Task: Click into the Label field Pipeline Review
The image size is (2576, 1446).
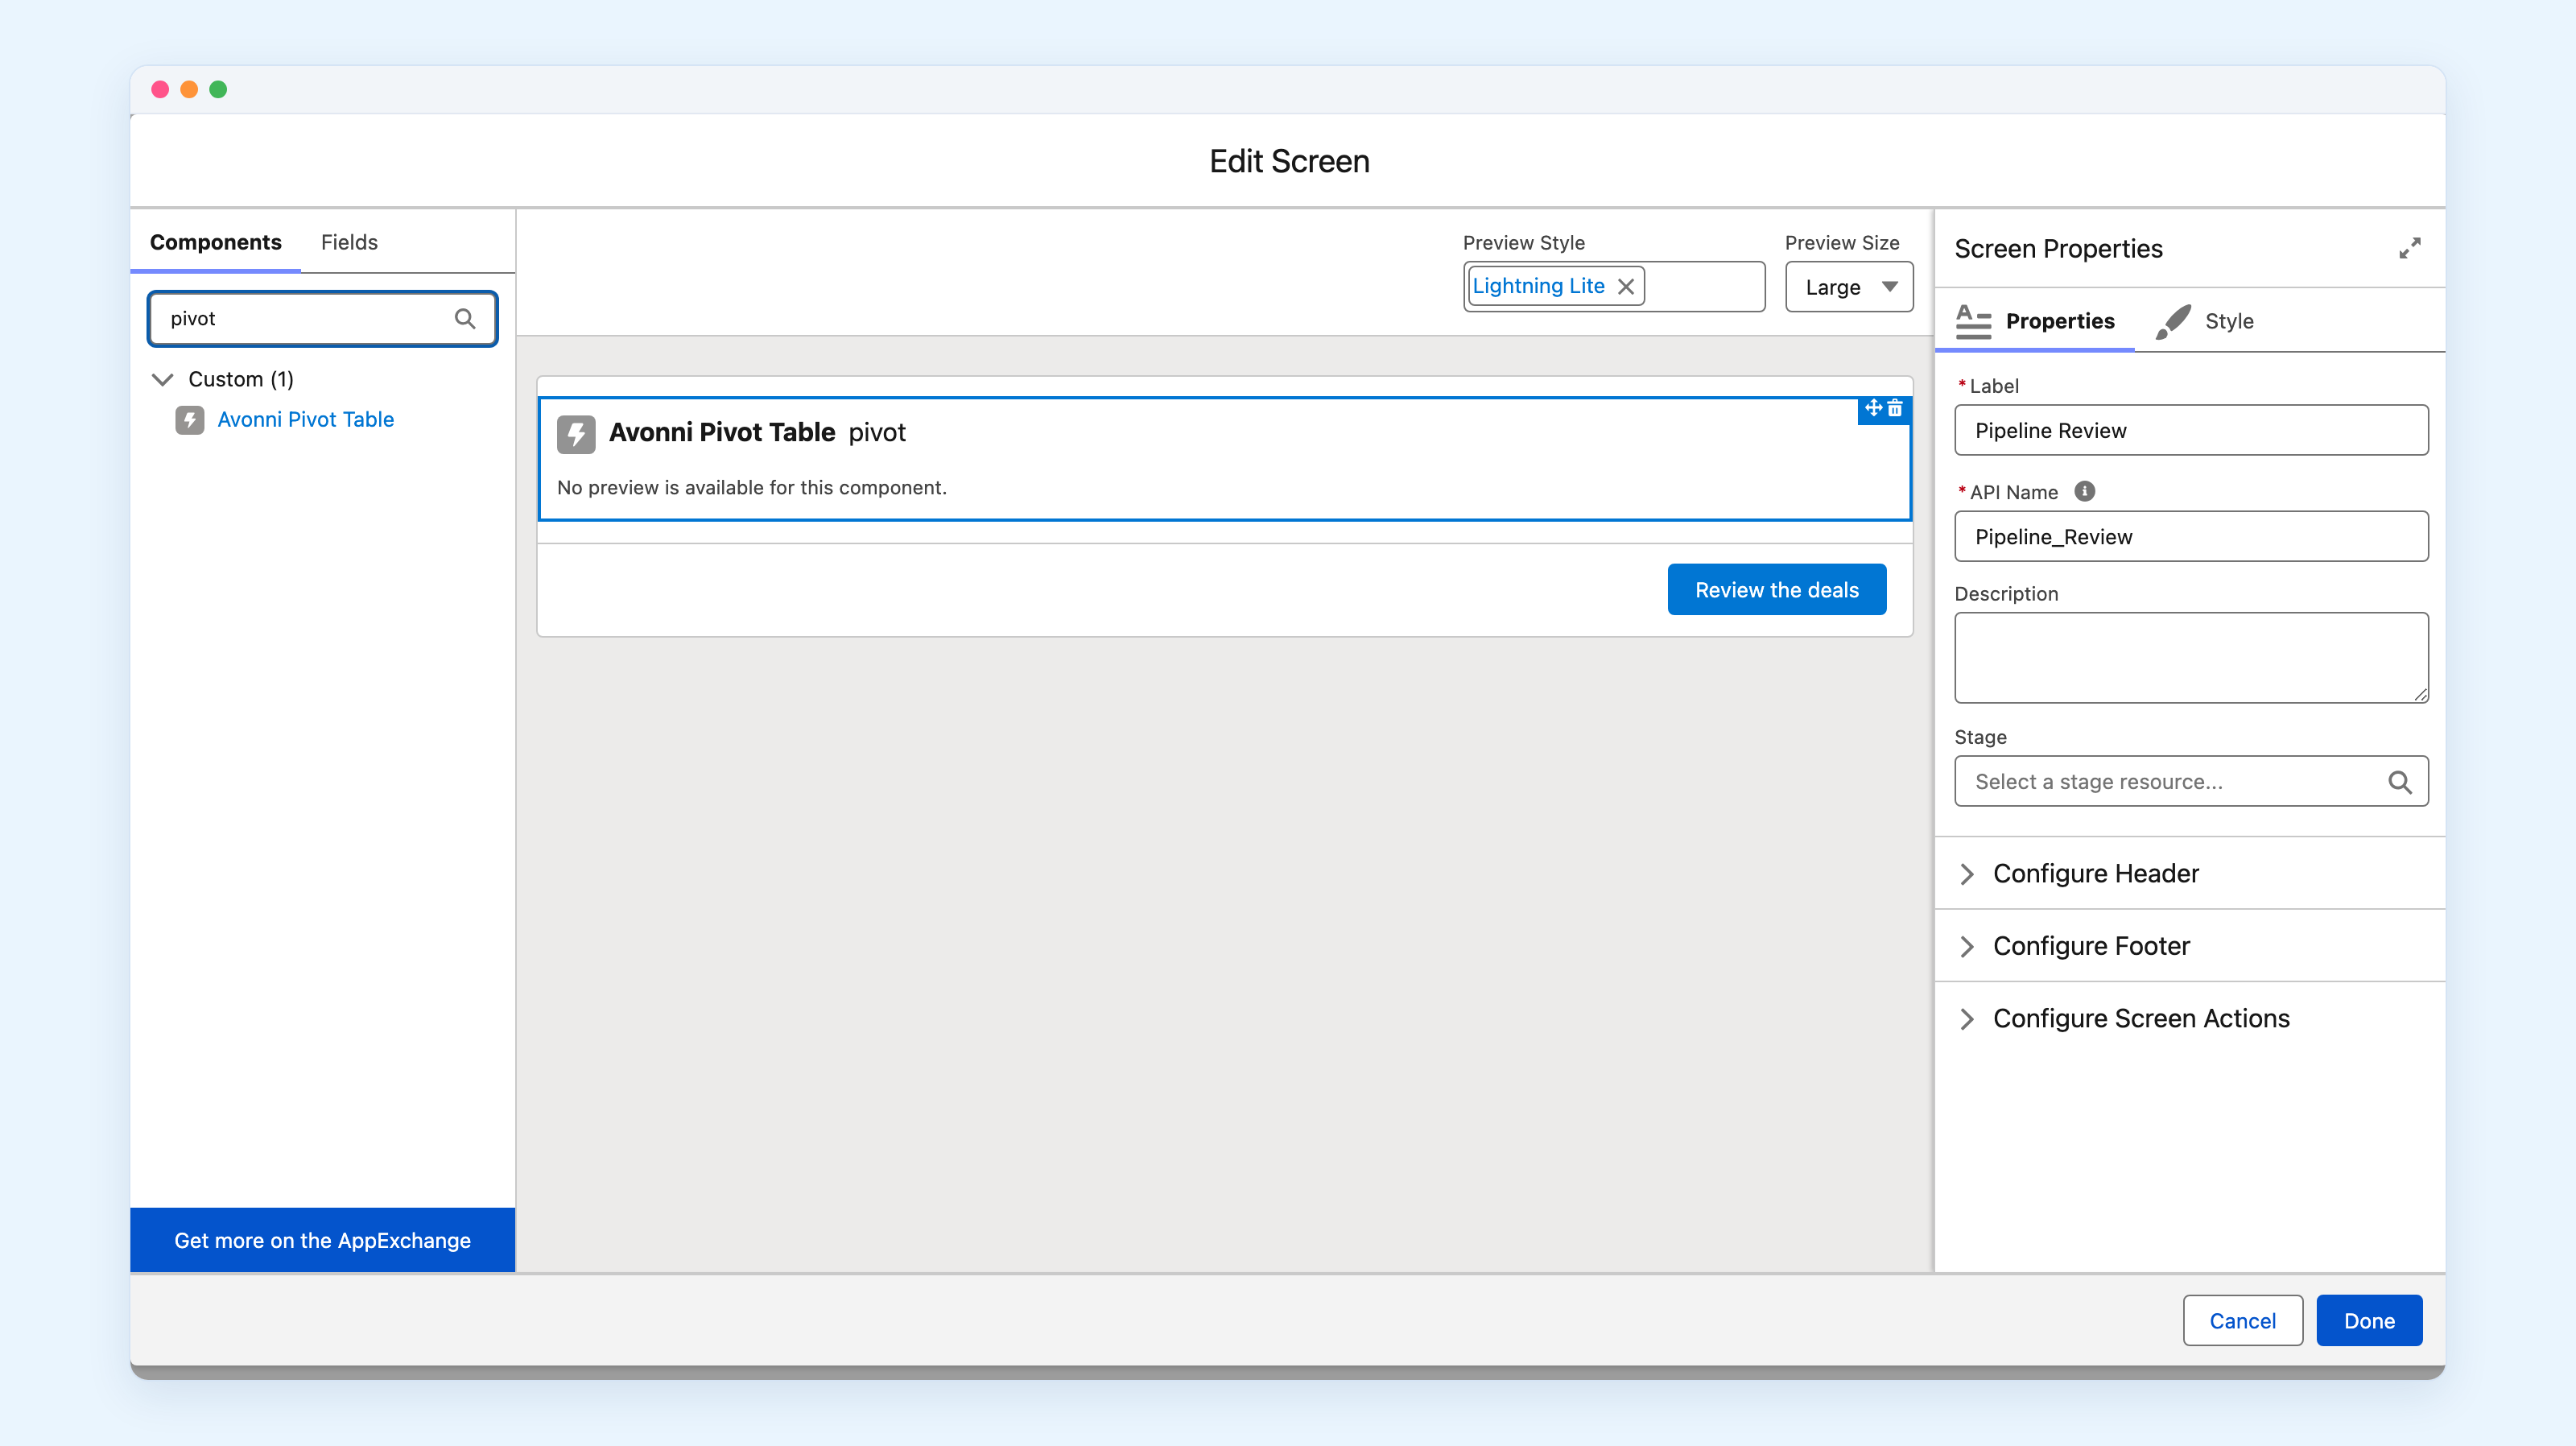Action: (x=2190, y=430)
